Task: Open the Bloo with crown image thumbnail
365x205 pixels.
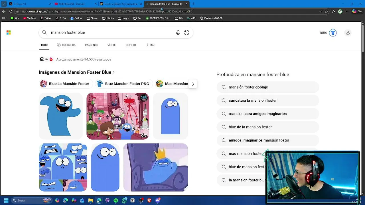Action: (156, 167)
